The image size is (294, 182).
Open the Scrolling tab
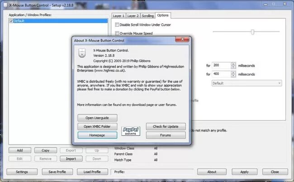pyautogui.click(x=148, y=16)
